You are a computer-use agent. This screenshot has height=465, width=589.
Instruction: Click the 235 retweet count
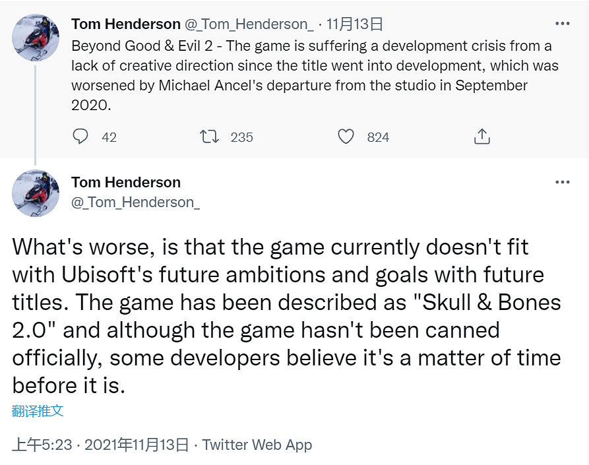click(x=241, y=137)
